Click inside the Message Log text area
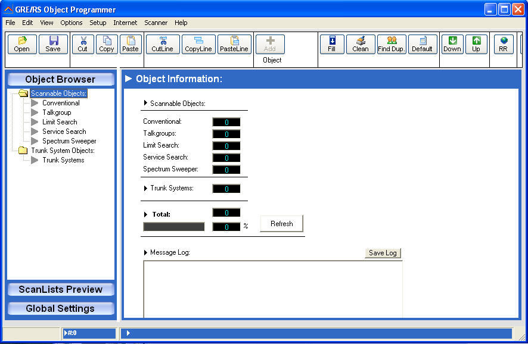 point(273,289)
